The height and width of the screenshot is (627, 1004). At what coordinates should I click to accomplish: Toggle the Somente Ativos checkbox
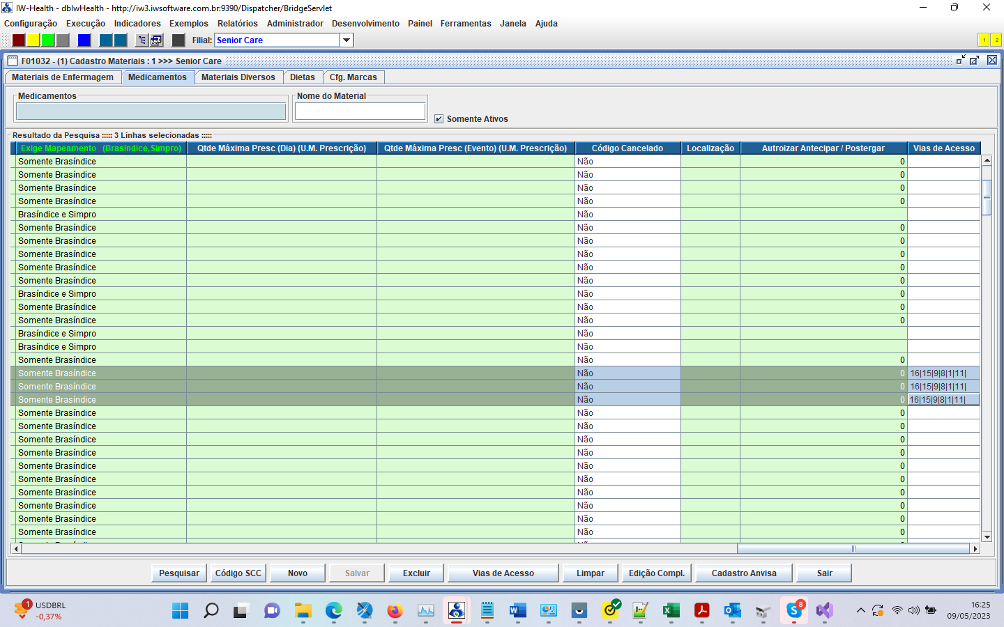click(x=439, y=119)
